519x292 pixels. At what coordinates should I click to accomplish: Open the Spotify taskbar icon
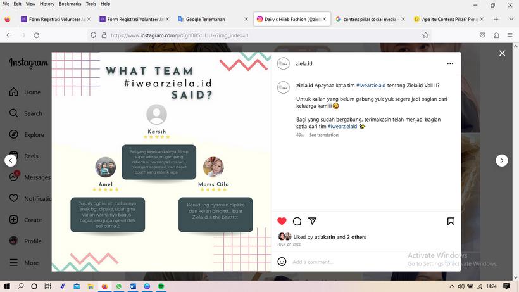pyautogui.click(x=161, y=286)
